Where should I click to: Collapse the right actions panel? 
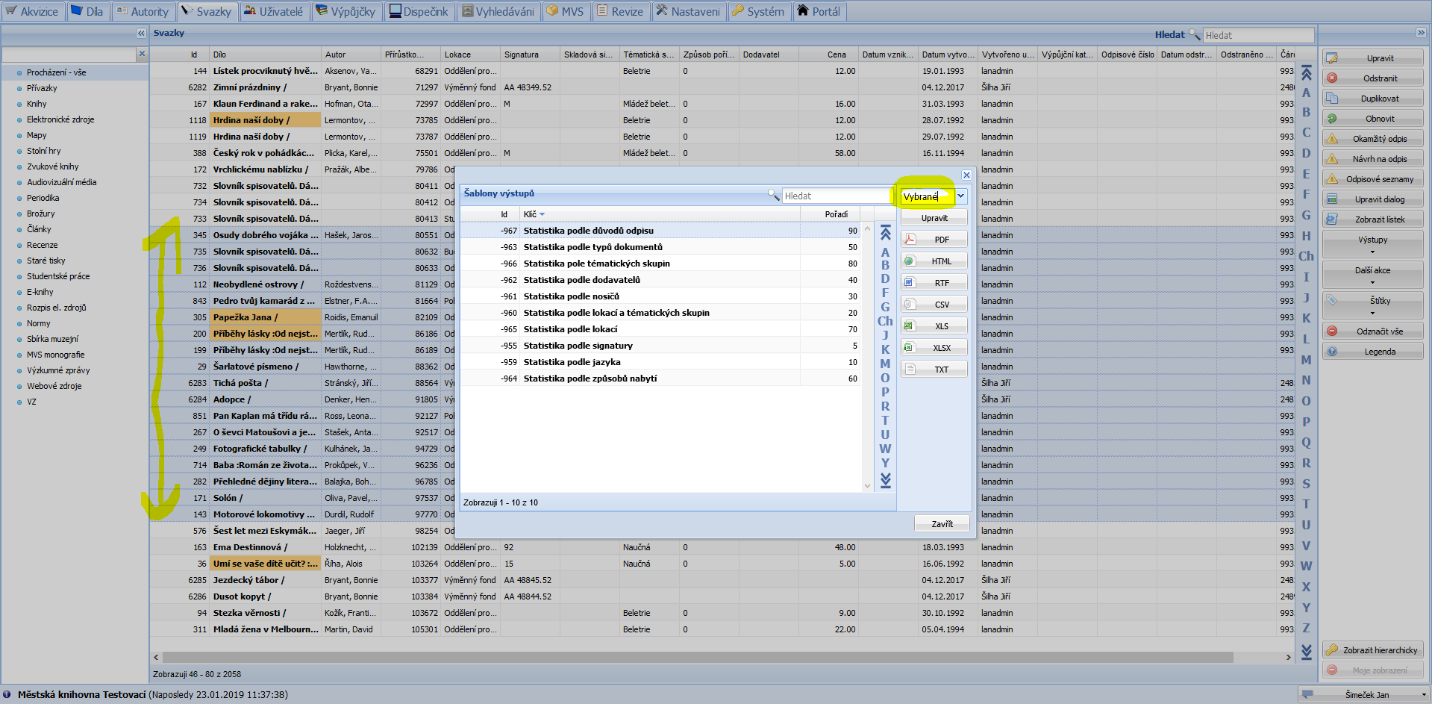point(1421,33)
